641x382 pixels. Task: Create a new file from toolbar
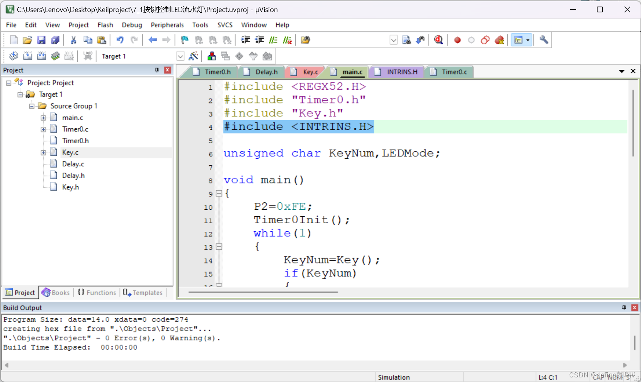pos(14,40)
